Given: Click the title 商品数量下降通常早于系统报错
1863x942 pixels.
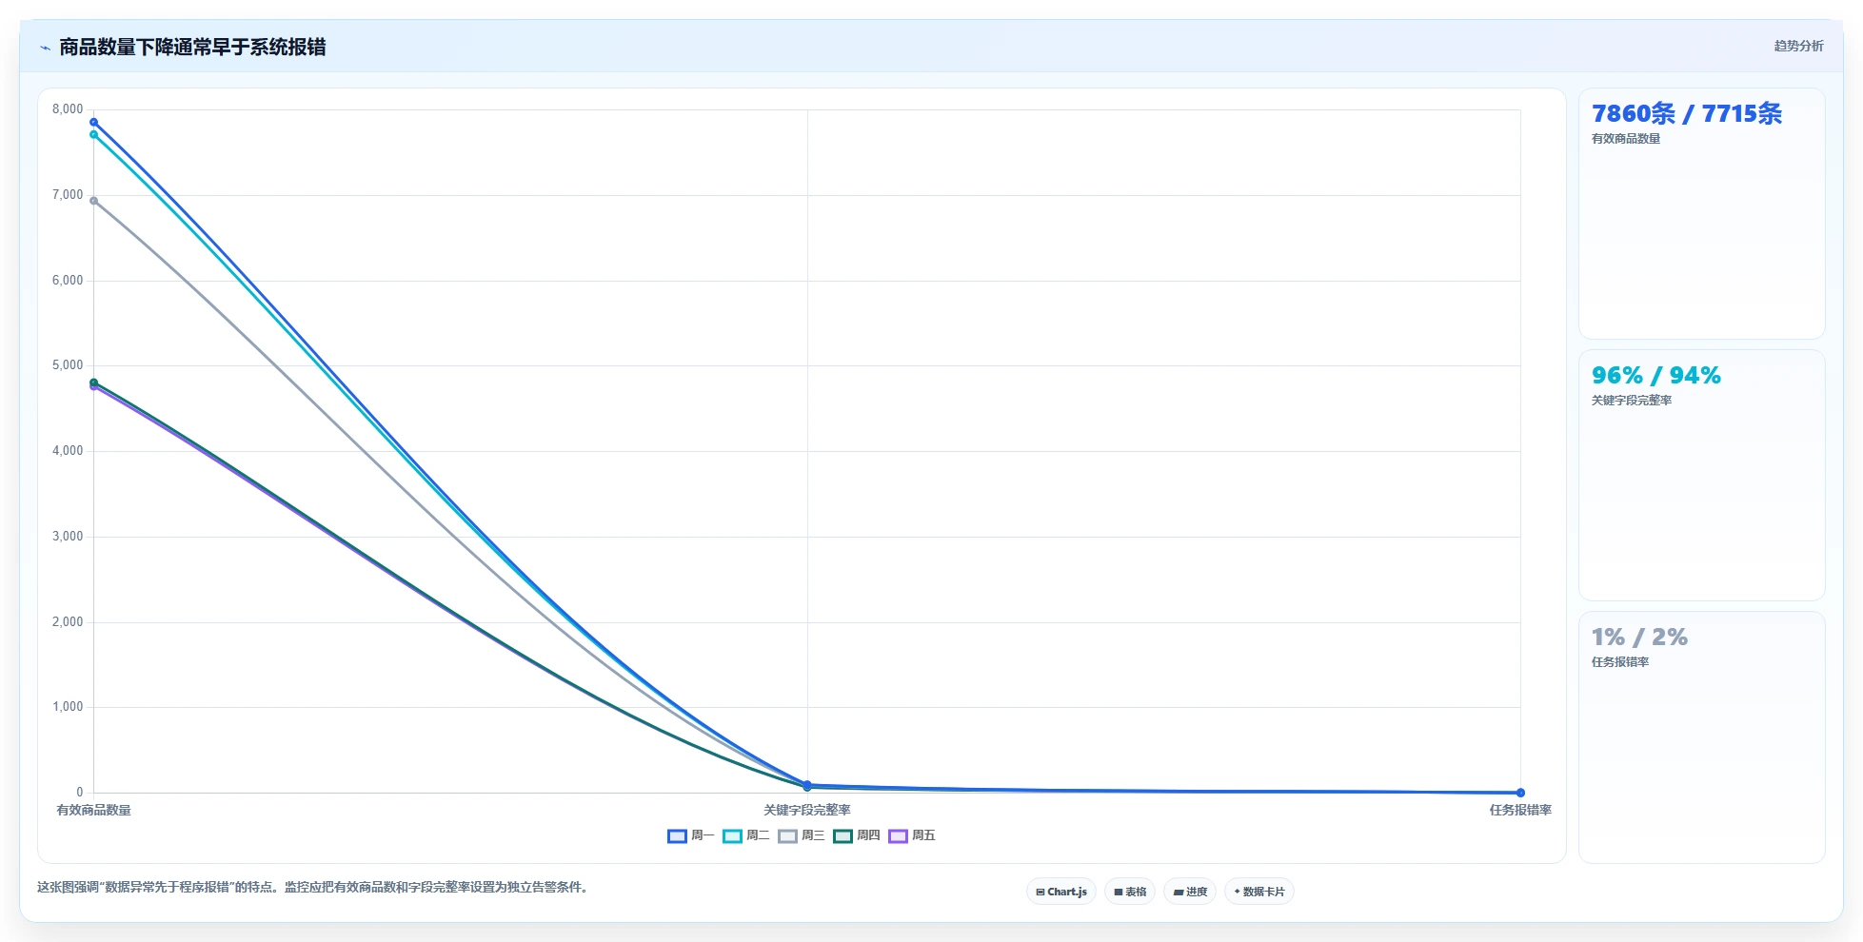Looking at the screenshot, I should click(x=192, y=47).
